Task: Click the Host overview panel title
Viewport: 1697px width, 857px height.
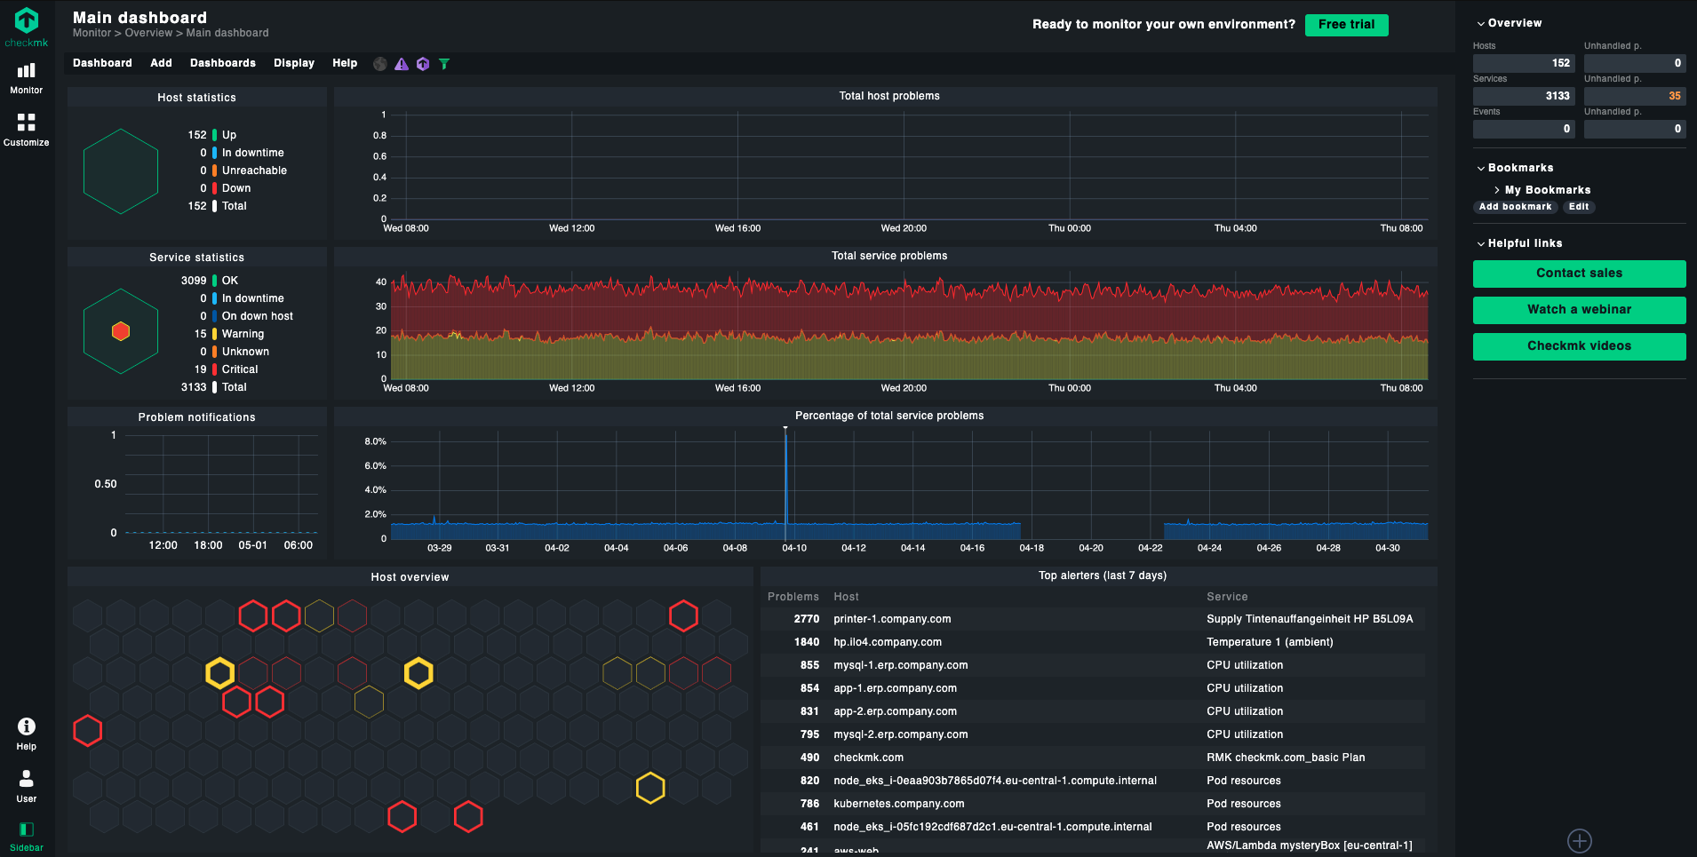Action: click(x=410, y=577)
